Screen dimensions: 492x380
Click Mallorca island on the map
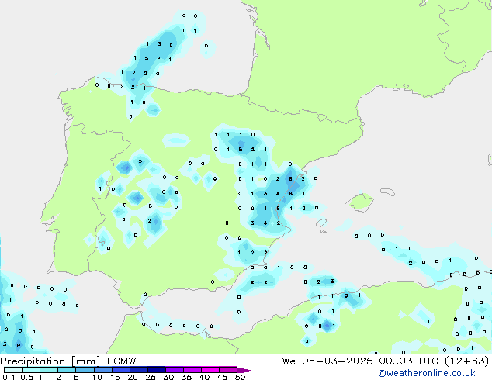[x=359, y=202]
